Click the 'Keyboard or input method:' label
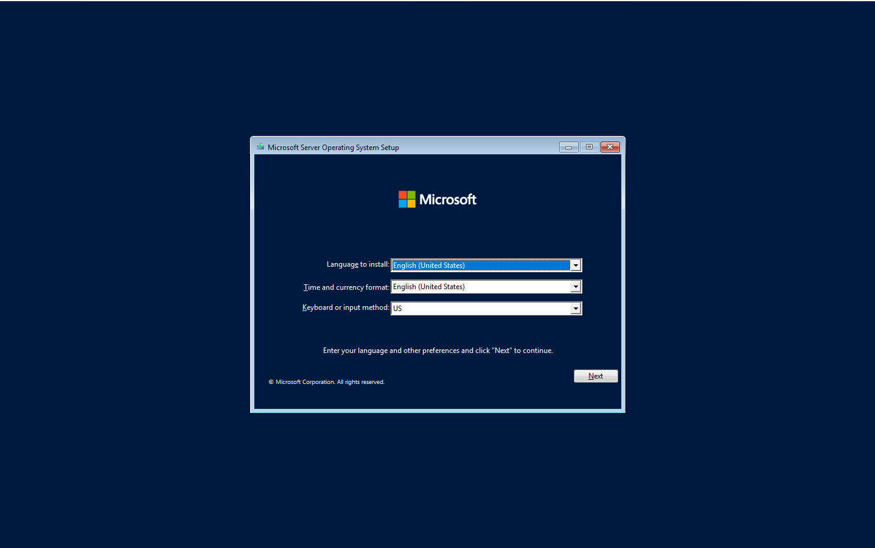 pyautogui.click(x=345, y=307)
